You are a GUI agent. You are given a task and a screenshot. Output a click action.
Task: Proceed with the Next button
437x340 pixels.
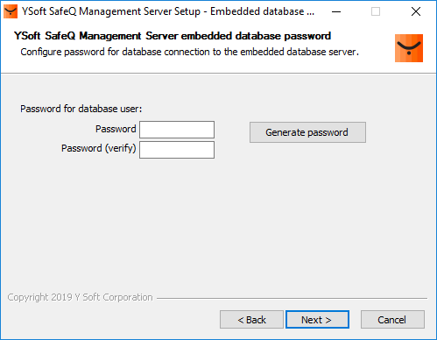317,320
